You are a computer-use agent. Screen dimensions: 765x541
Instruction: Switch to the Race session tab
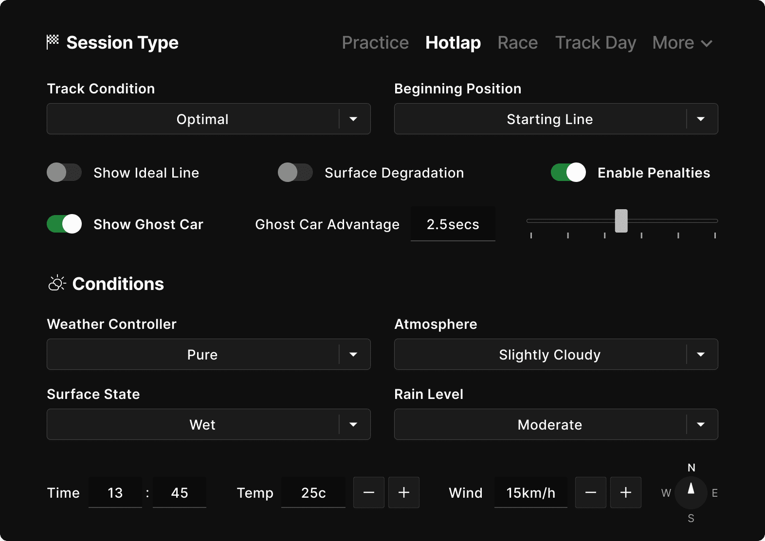518,43
